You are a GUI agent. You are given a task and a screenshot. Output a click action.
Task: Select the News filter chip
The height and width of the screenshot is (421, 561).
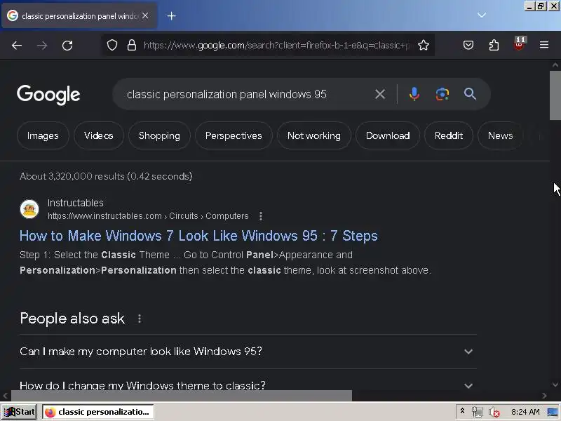coord(500,135)
